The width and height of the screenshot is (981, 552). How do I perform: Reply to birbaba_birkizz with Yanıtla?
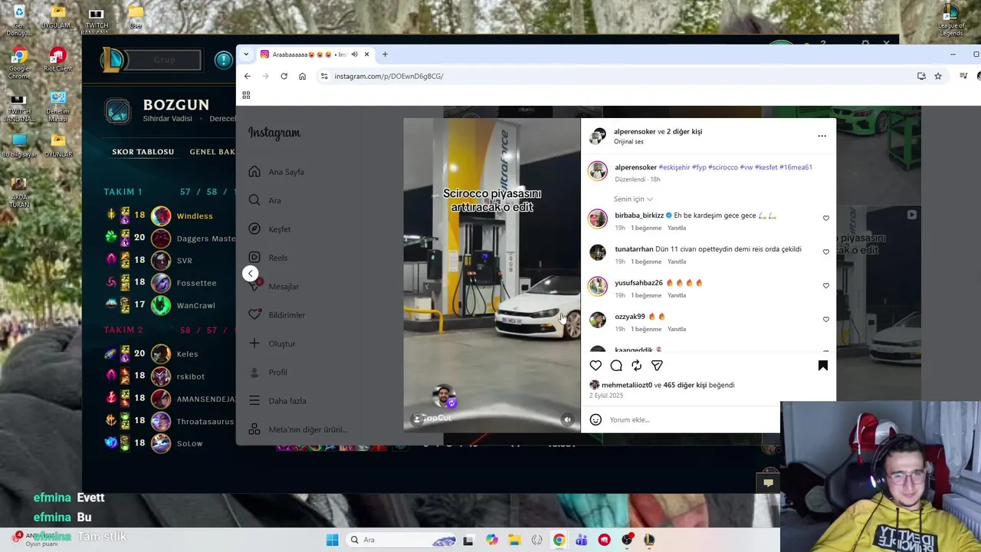[x=677, y=228]
